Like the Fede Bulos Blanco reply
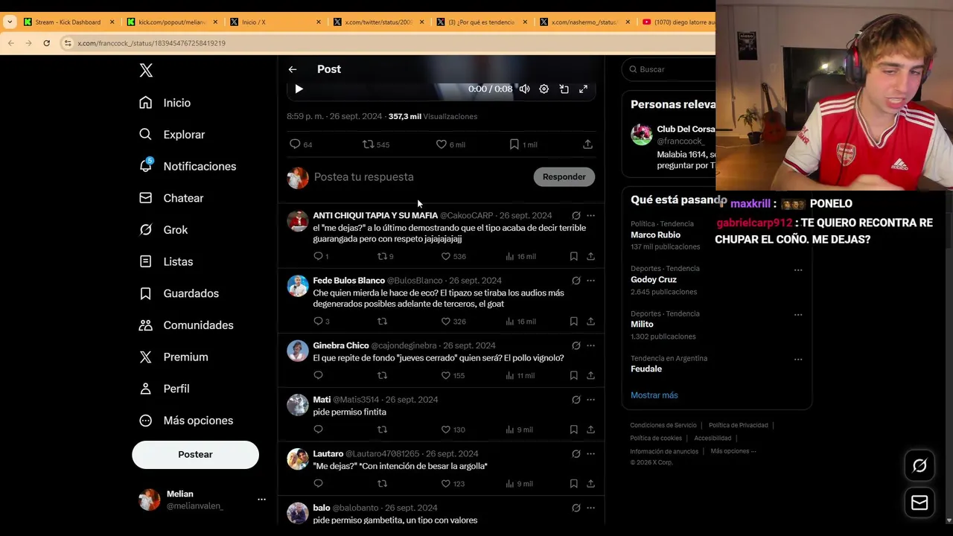 [x=453, y=322]
